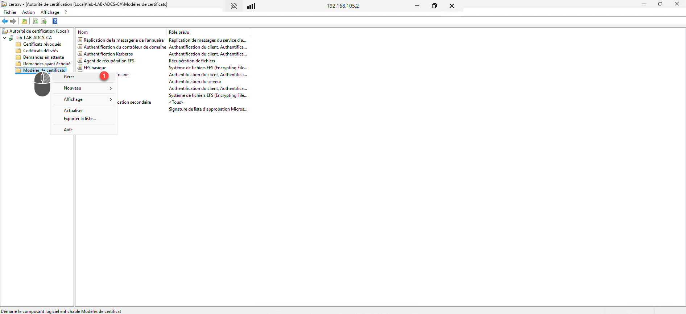Open the Demandes en attente folder
The width and height of the screenshot is (686, 314).
44,57
